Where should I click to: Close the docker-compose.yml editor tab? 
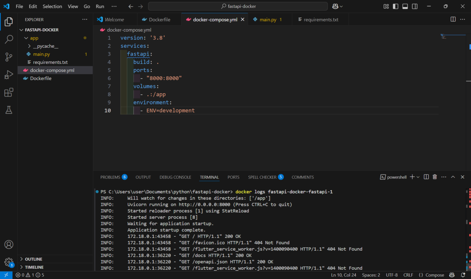[x=243, y=19]
